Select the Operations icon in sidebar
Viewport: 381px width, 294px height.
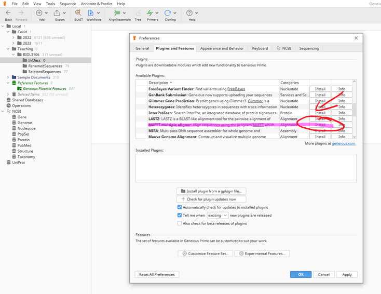point(9,105)
